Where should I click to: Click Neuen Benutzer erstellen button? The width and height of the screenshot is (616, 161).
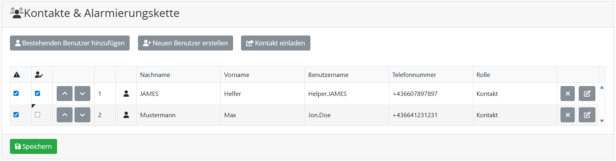point(185,43)
